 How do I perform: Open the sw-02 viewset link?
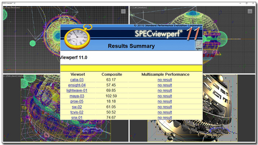click(77, 107)
